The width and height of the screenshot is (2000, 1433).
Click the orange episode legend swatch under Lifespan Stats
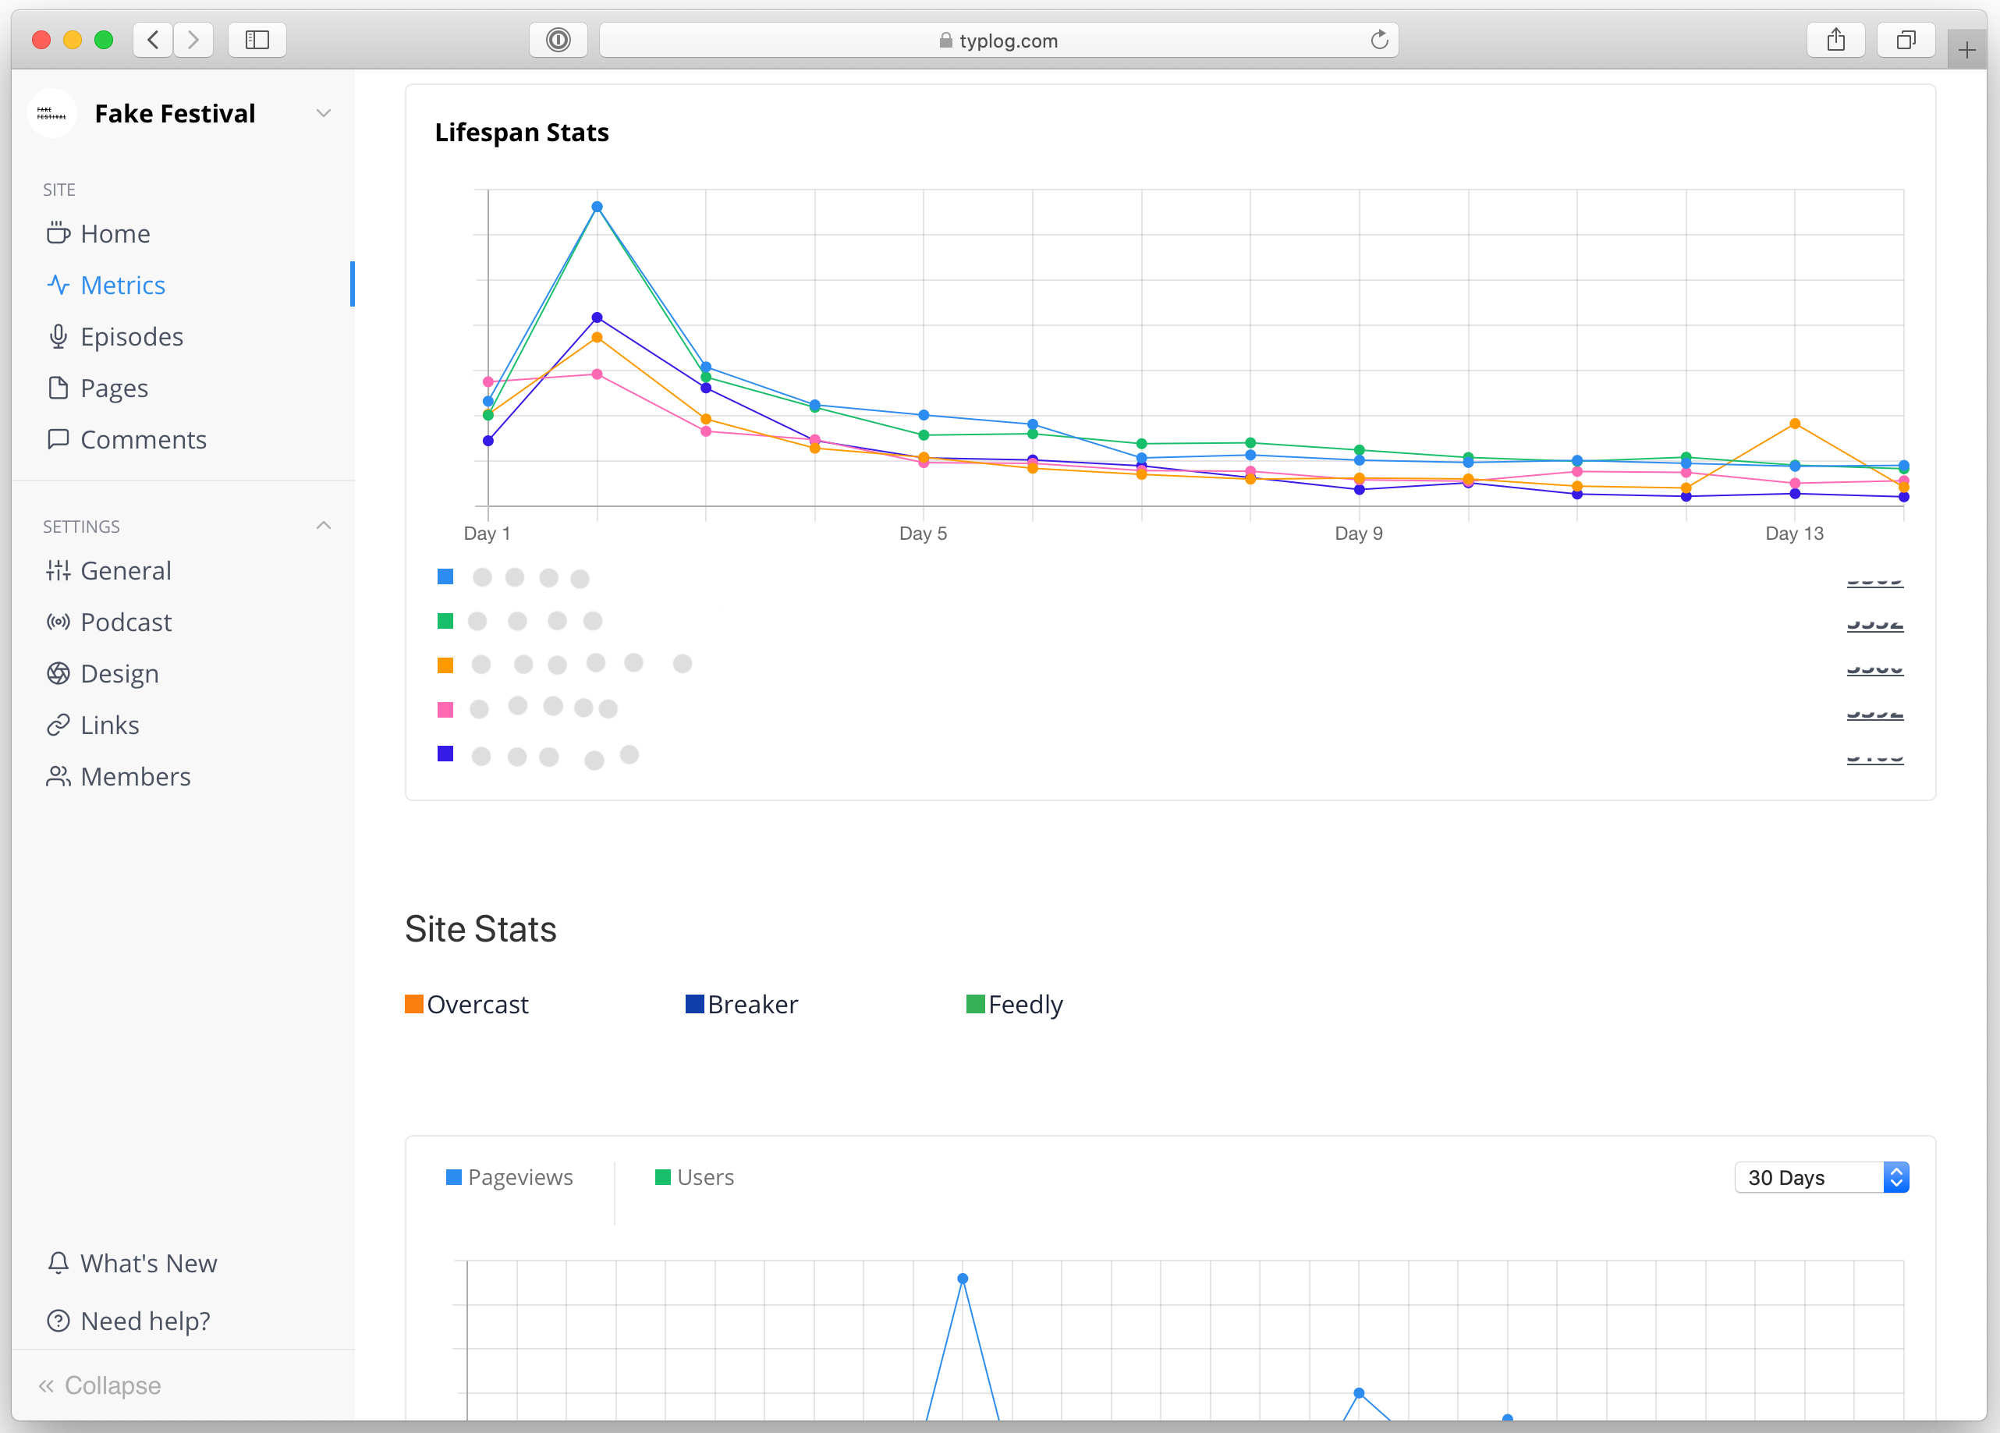pos(445,665)
